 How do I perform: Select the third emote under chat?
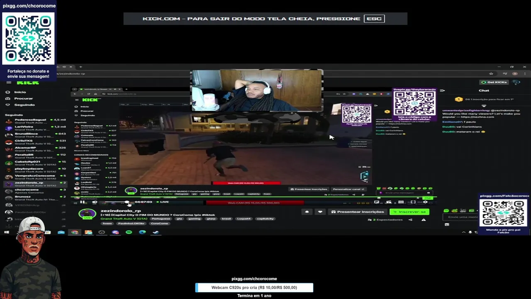coord(463,211)
